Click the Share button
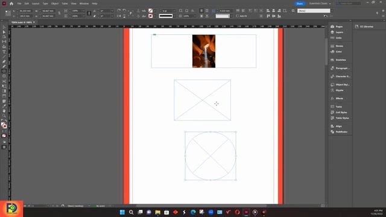Viewport: 386px width, 217px height. coord(300,4)
